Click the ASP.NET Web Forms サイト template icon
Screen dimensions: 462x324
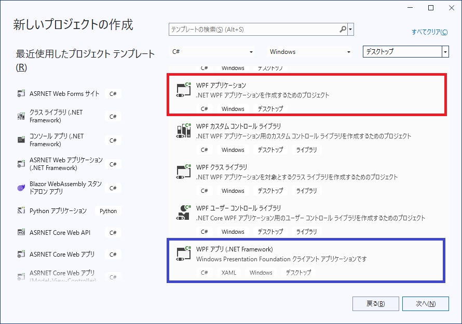(21, 94)
